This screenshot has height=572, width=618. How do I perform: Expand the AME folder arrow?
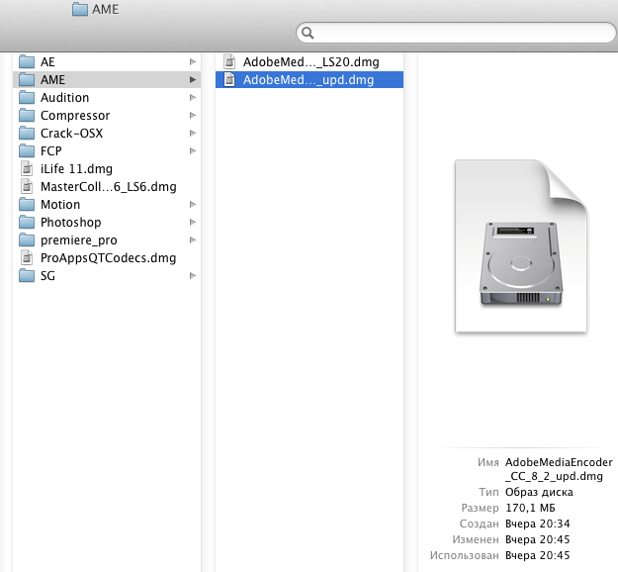point(193,80)
